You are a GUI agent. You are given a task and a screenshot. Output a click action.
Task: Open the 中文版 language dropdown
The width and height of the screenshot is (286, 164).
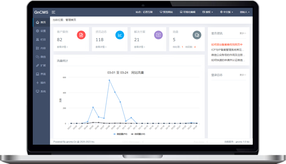coord(226,12)
